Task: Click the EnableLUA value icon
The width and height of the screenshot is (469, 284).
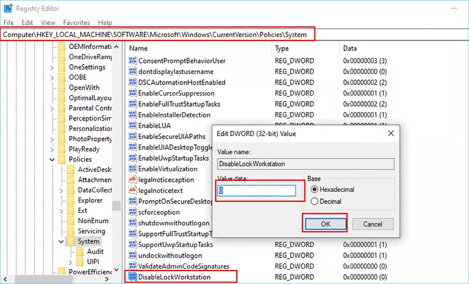Action: [x=132, y=126]
